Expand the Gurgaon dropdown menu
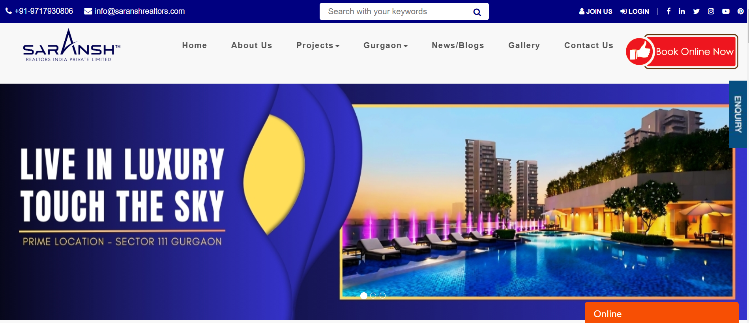 (386, 45)
